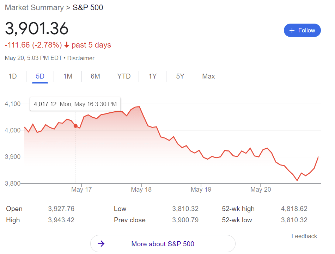Select the 5D time range tab
The height and width of the screenshot is (254, 335).
[x=40, y=76]
